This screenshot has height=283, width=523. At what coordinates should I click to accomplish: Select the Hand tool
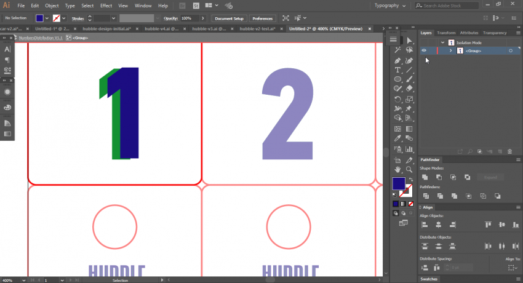pyautogui.click(x=398, y=169)
